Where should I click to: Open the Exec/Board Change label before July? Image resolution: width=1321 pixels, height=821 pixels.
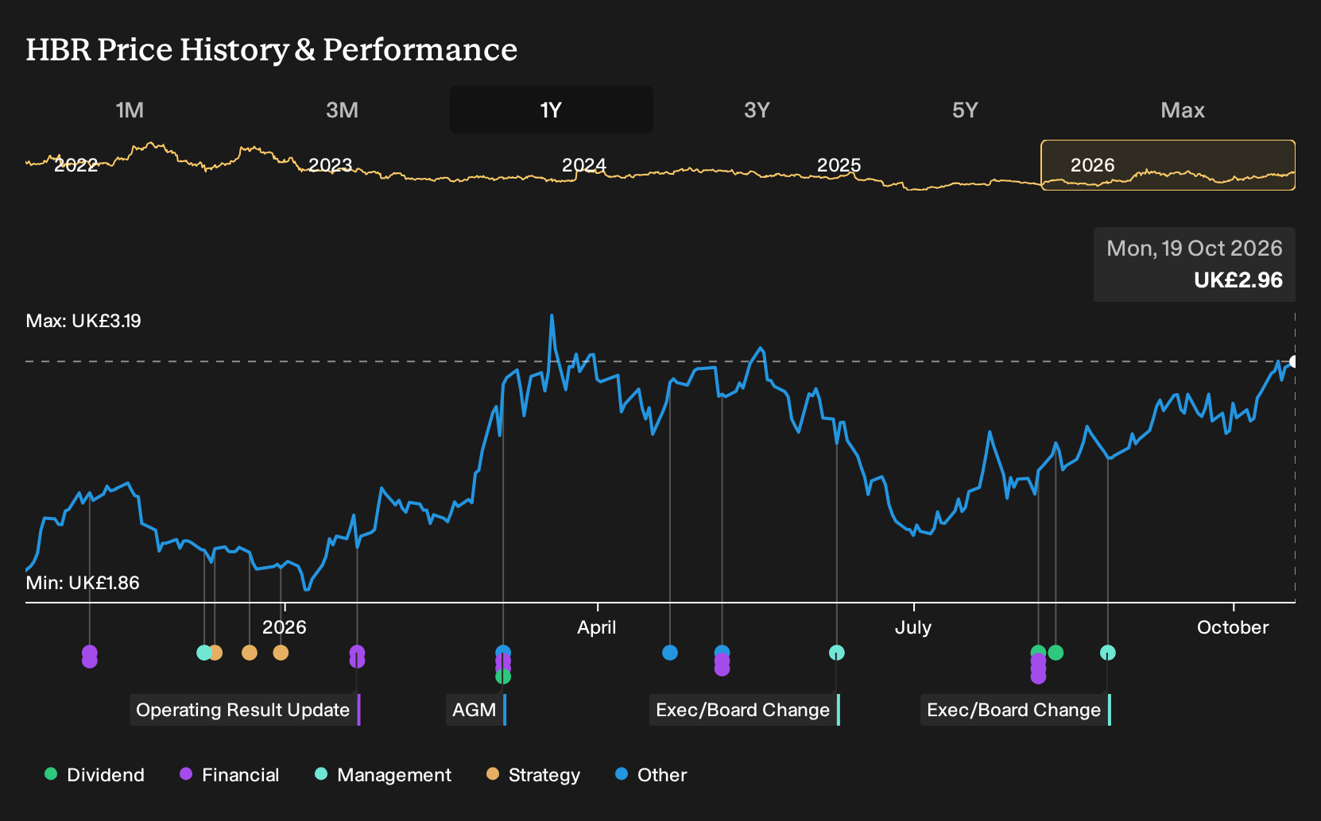[745, 710]
